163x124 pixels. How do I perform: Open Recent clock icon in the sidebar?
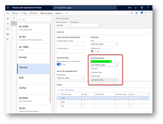coord(8,29)
